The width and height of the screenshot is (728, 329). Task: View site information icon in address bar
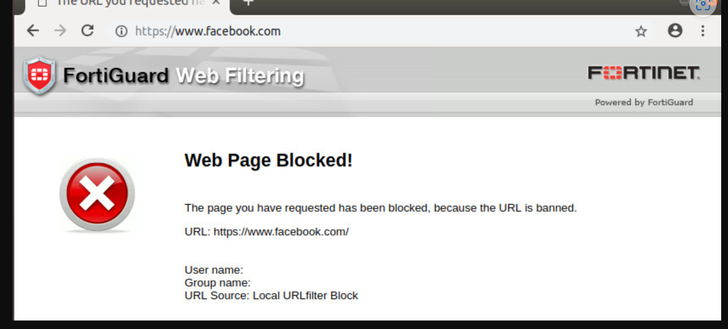tap(121, 31)
